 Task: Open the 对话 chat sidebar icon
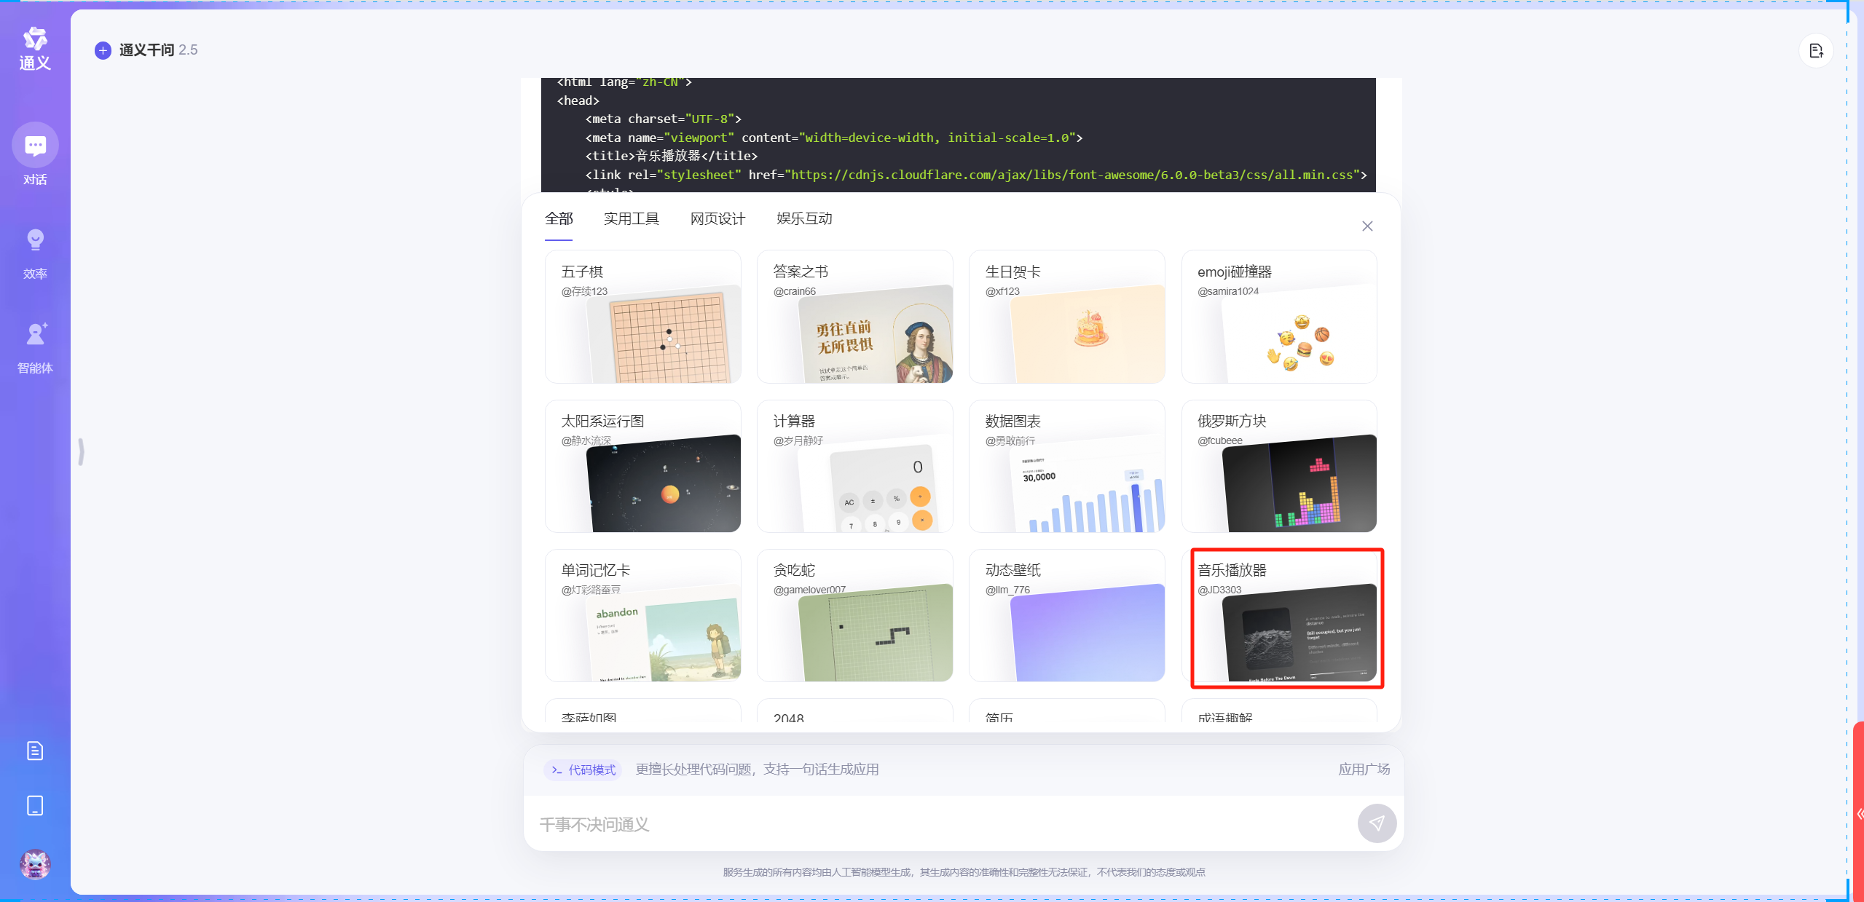[35, 146]
